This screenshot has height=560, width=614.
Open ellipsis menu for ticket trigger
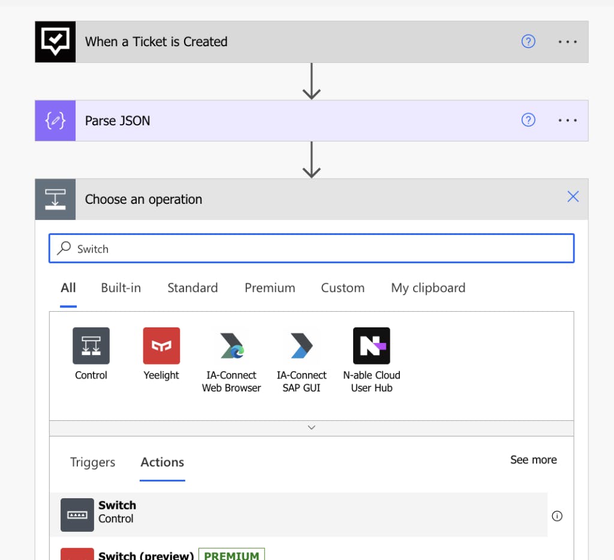pyautogui.click(x=567, y=41)
